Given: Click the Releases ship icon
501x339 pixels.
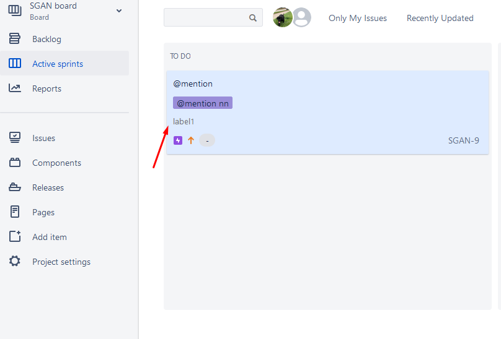Looking at the screenshot, I should coord(15,187).
